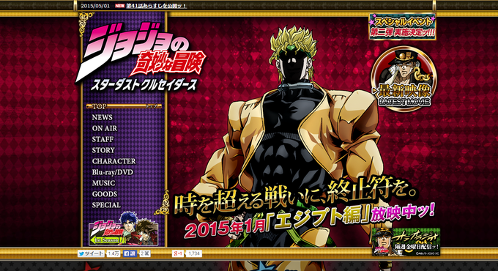The width and height of the screenshot is (498, 271).
Task: Open the STORY page
Action: tap(103, 150)
